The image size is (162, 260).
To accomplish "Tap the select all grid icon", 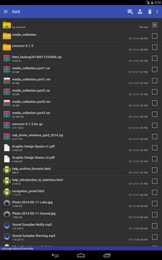I will point(155,25).
